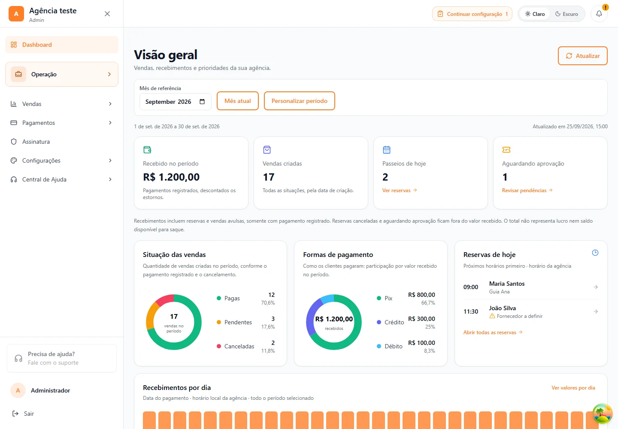Click the headset icon in the help box
This screenshot has width=618, height=429.
tap(18, 358)
